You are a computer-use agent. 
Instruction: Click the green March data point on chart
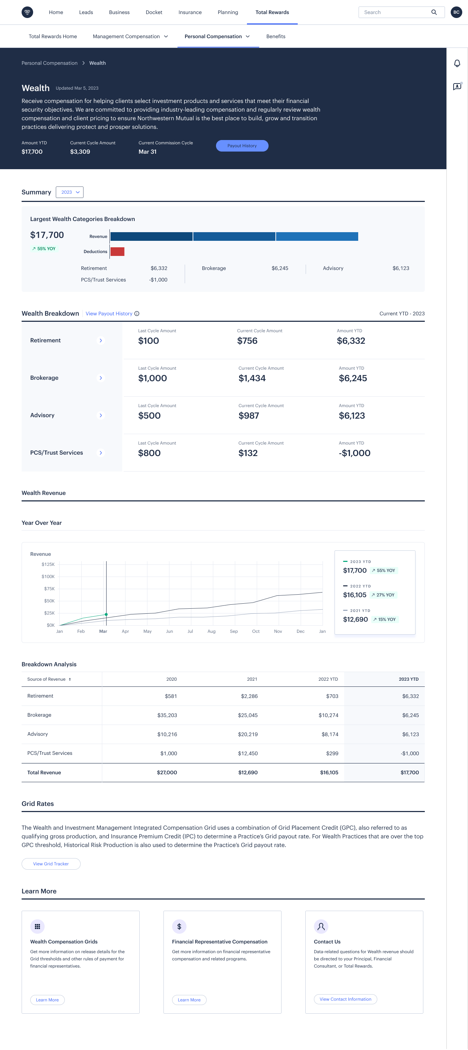107,614
